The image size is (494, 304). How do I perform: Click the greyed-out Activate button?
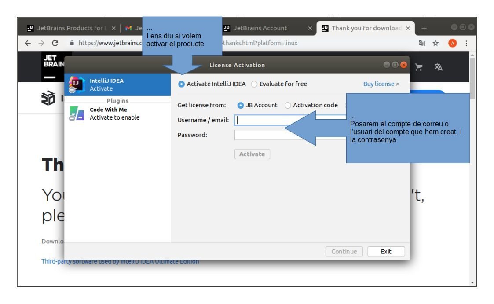[252, 154]
